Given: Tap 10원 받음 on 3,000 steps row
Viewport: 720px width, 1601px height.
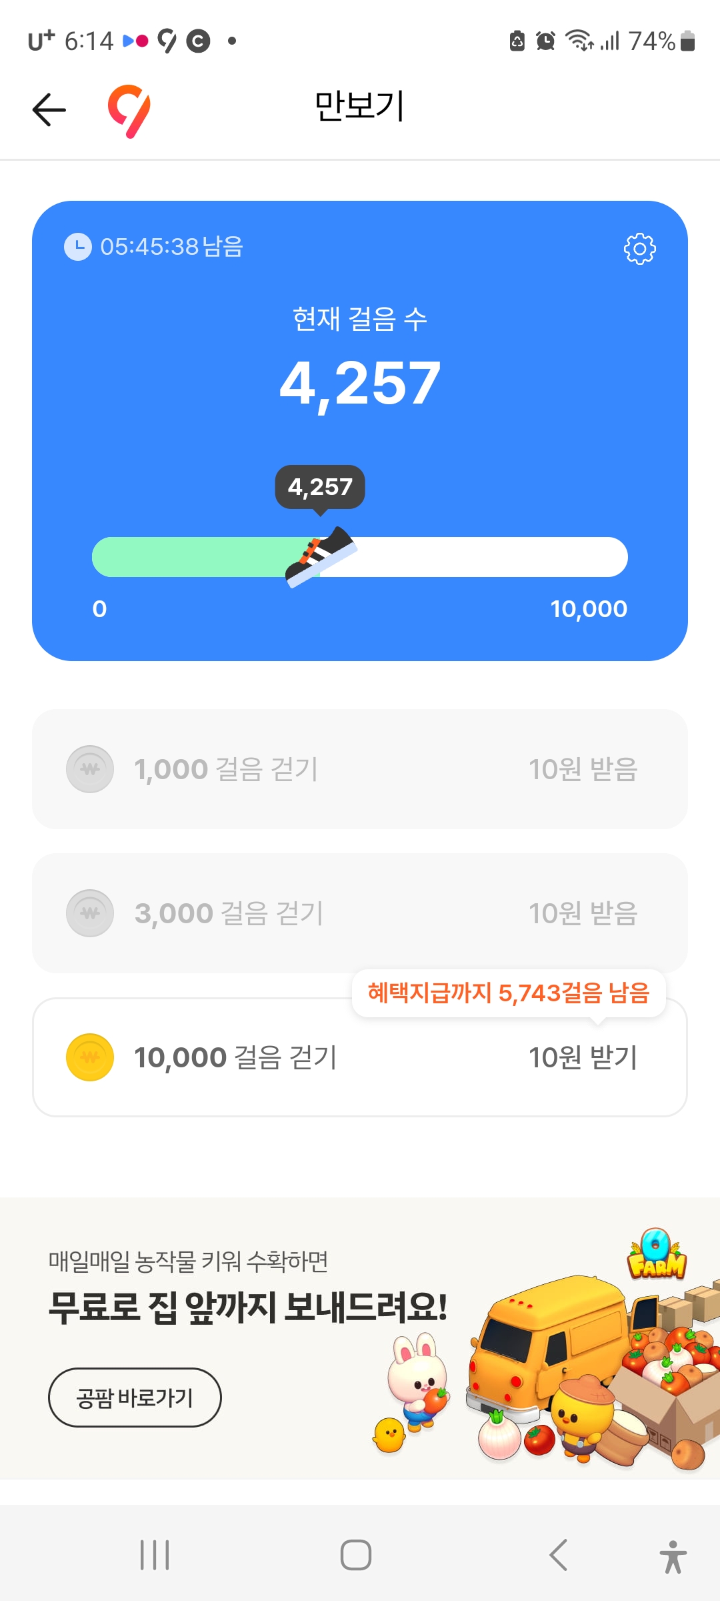Looking at the screenshot, I should (583, 913).
